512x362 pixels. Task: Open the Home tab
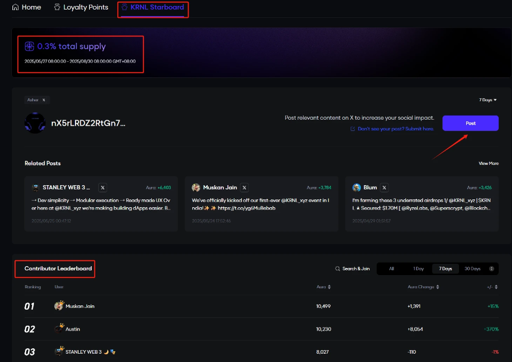coord(26,8)
